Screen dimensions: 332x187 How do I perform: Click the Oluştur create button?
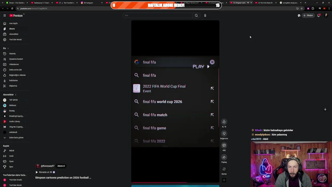point(308,15)
